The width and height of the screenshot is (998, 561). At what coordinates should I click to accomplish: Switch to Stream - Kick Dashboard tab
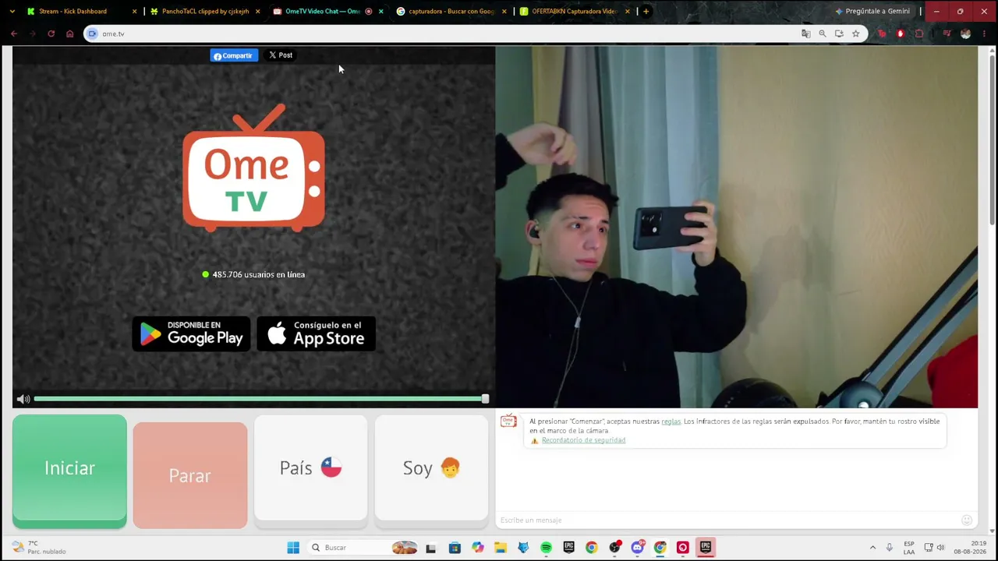coord(73,12)
